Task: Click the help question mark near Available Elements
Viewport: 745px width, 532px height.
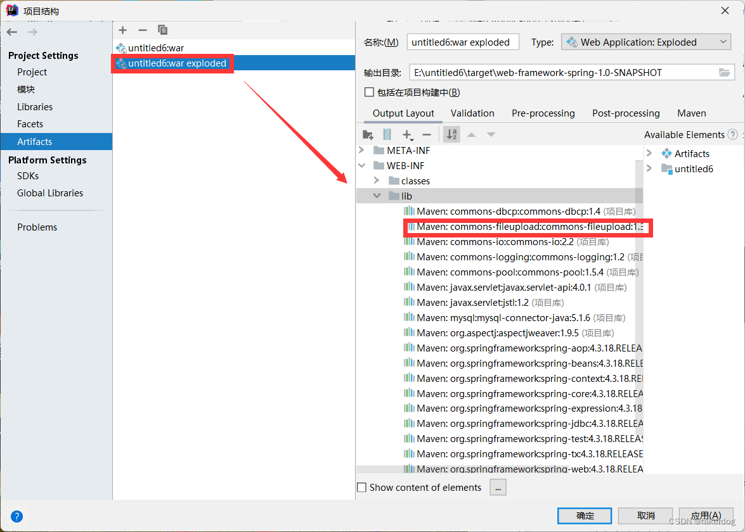Action: (x=734, y=134)
